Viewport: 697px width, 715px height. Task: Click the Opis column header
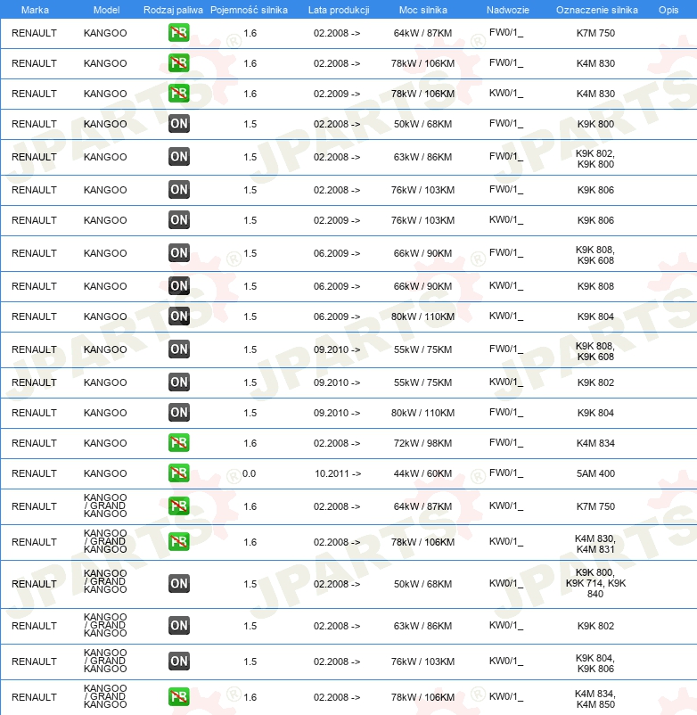tap(668, 10)
